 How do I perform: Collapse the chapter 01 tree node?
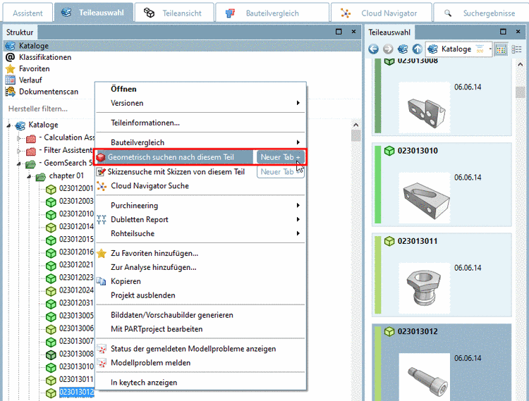point(29,176)
